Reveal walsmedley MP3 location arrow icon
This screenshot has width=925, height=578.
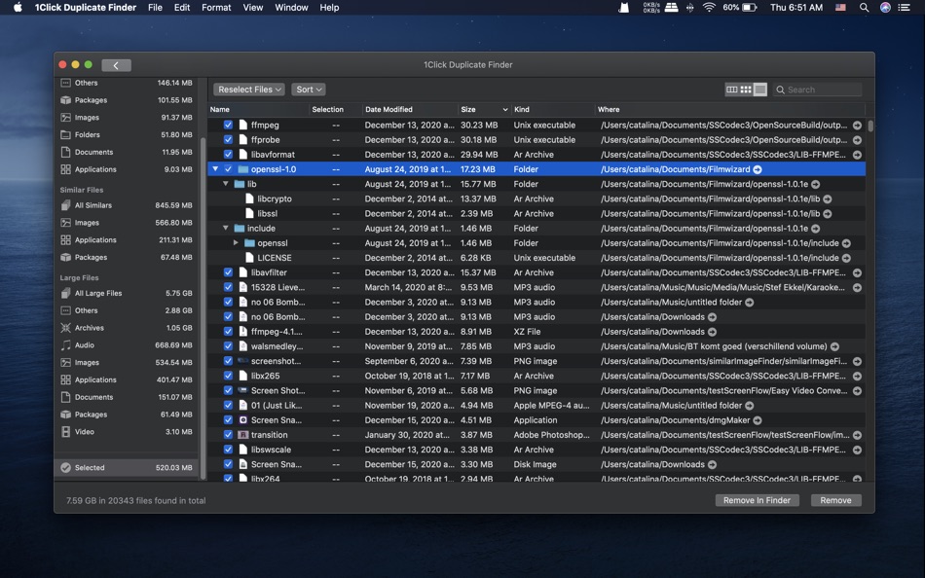pos(834,346)
